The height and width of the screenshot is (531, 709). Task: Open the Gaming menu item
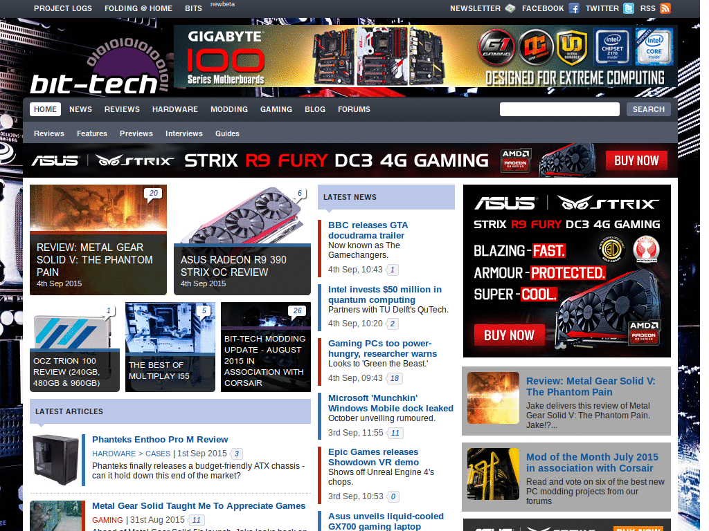coord(276,109)
